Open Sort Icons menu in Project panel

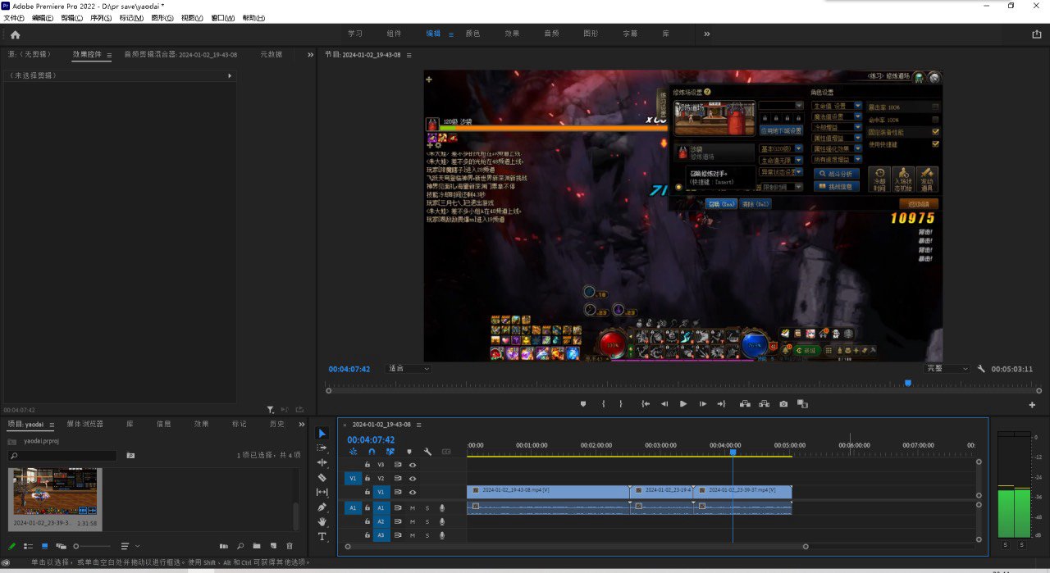[x=130, y=546]
